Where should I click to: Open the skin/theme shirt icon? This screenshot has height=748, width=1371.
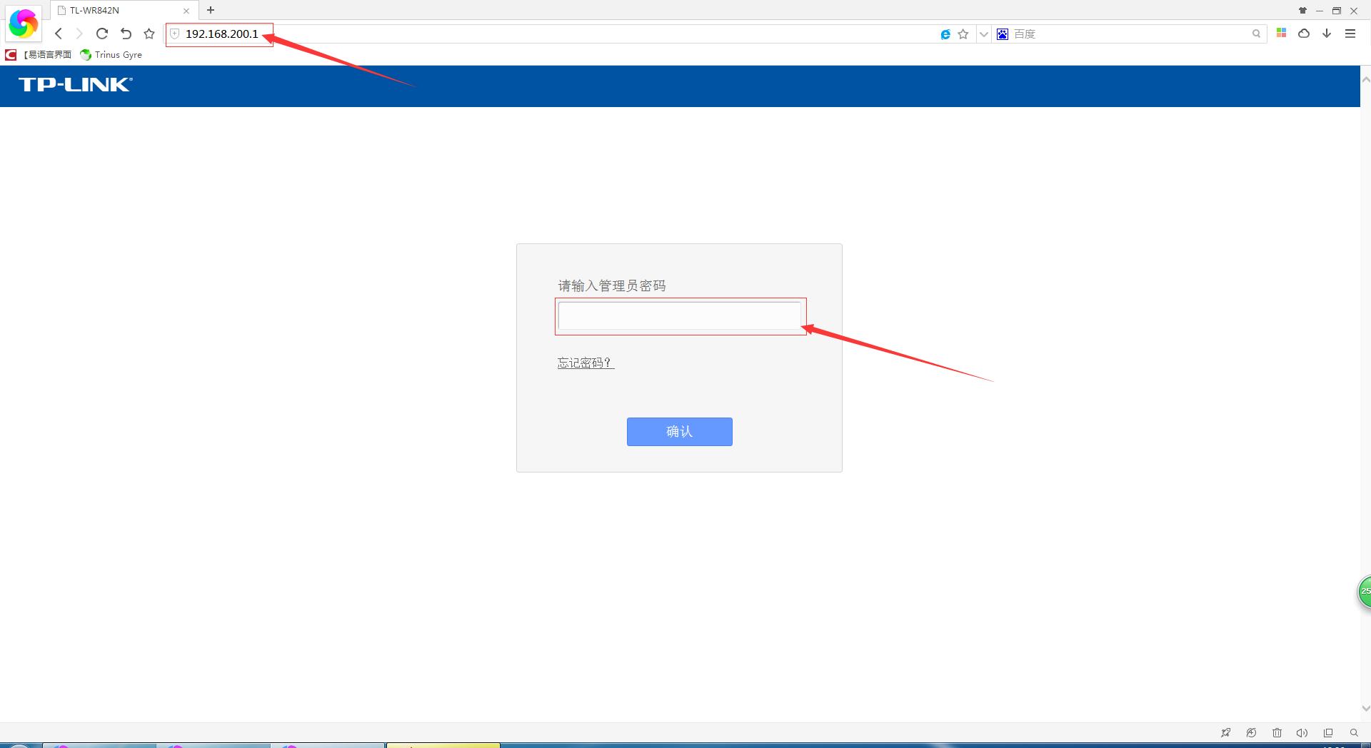click(1302, 11)
